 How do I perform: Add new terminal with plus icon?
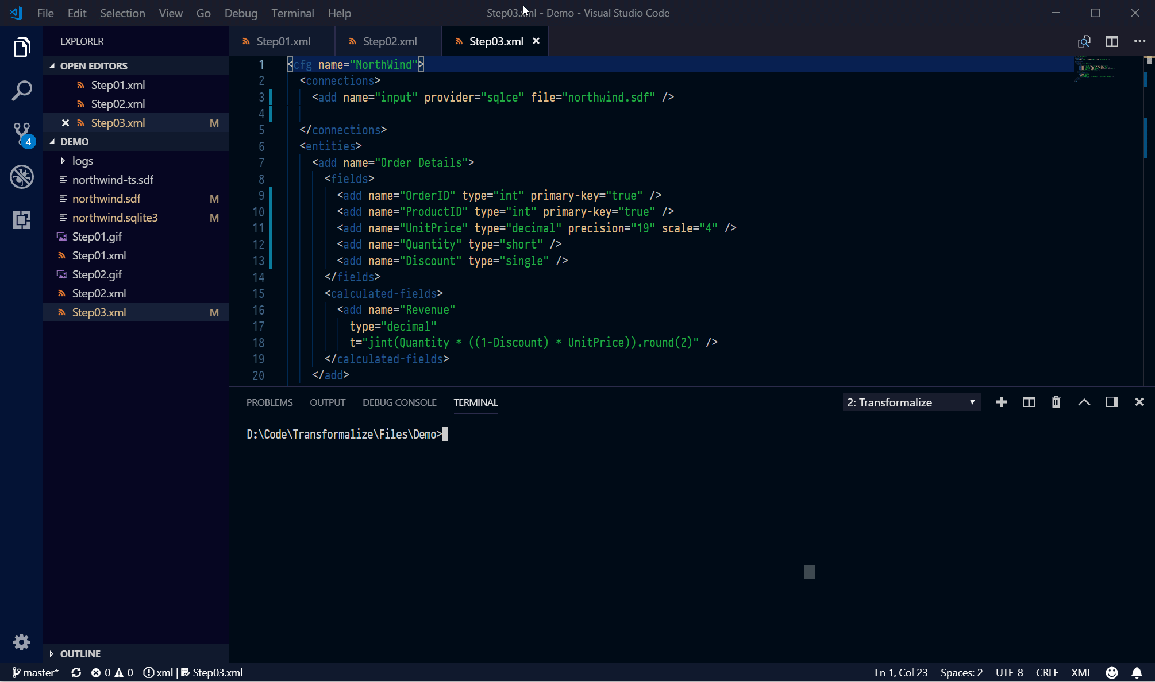click(x=1001, y=402)
